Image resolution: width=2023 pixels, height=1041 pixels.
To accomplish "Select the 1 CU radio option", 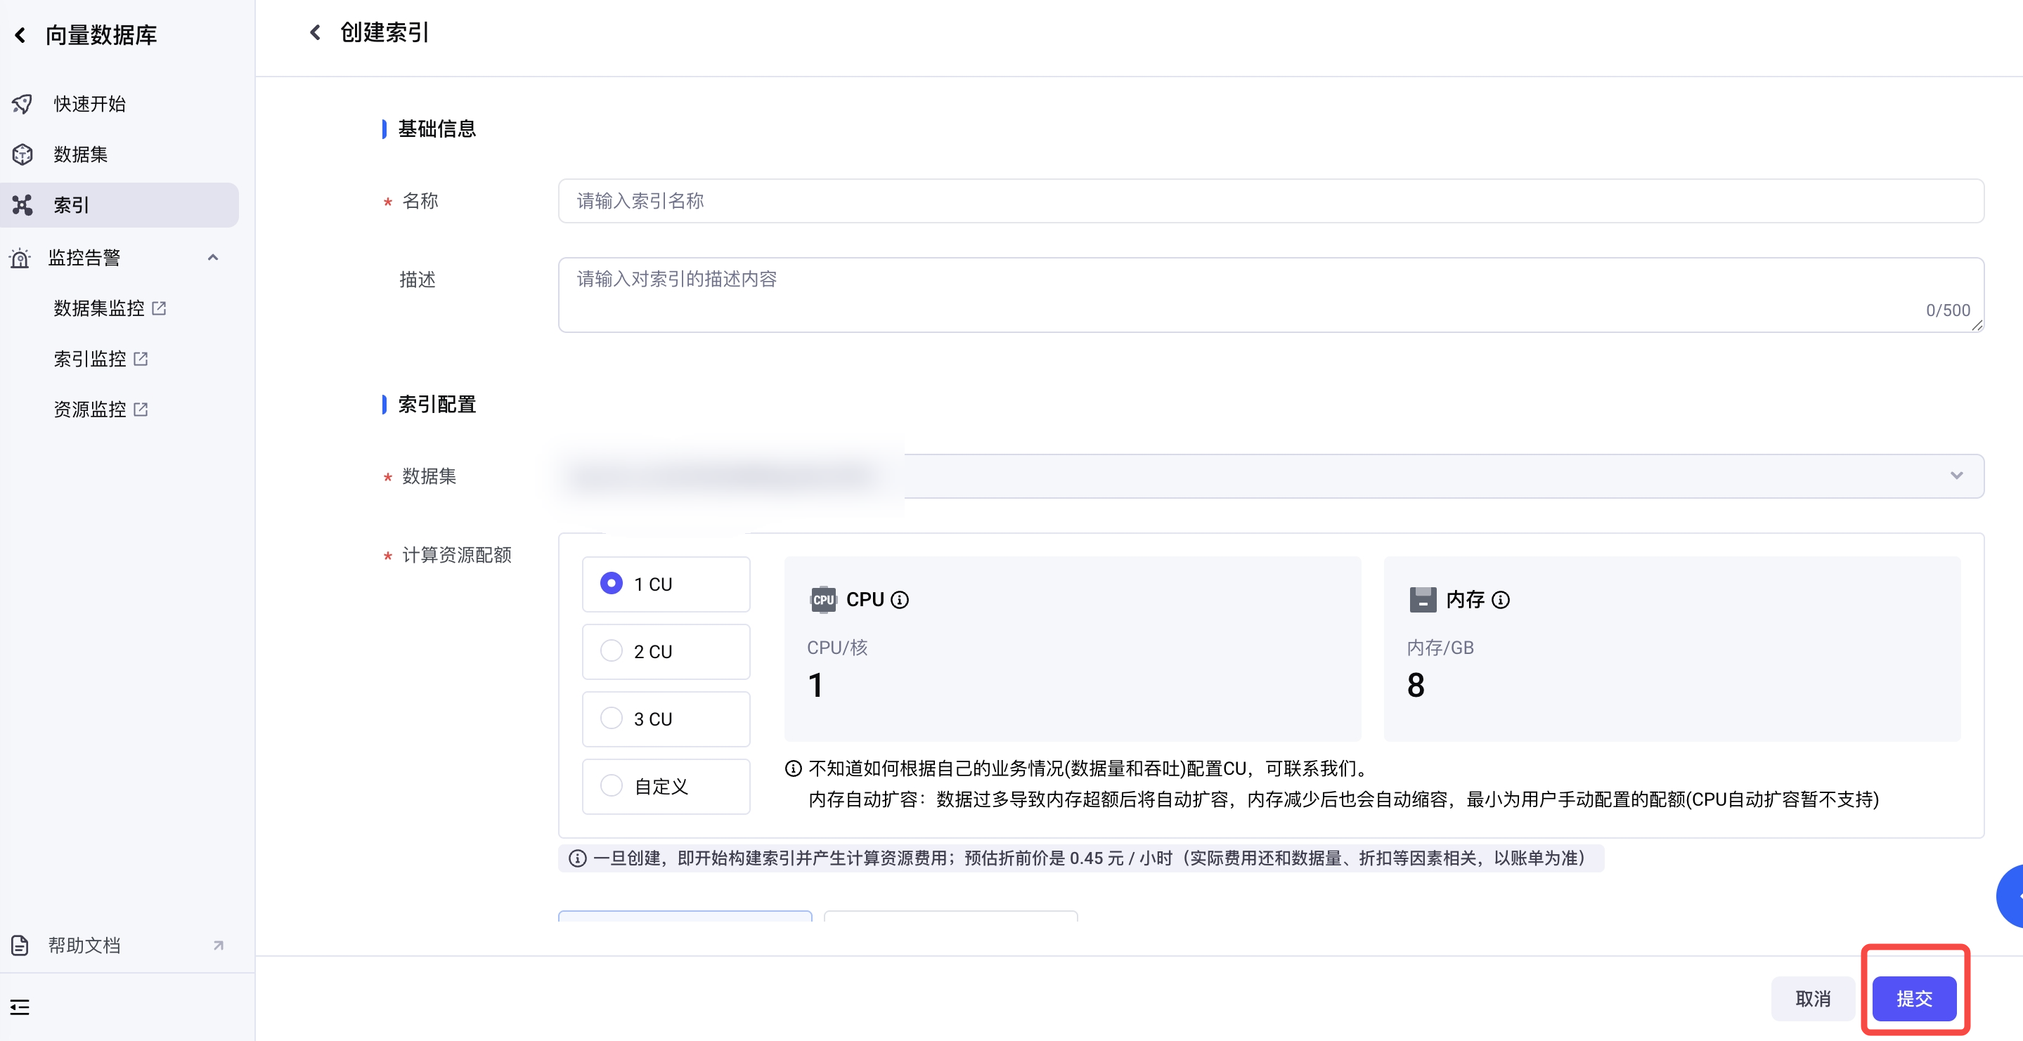I will pyautogui.click(x=611, y=583).
